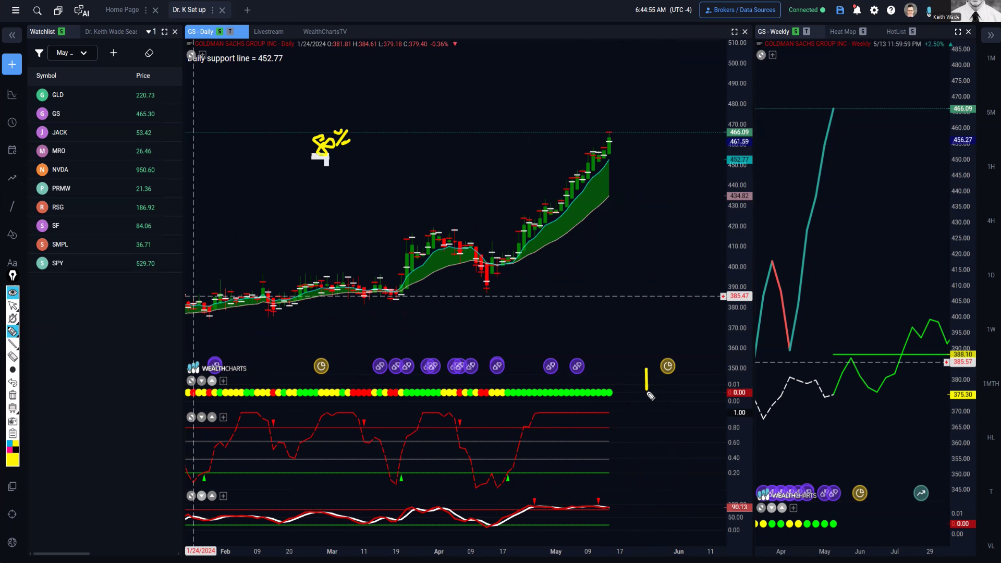The image size is (1001, 563).
Task: Move the dashed oscillator panel up
Action: click(x=212, y=417)
